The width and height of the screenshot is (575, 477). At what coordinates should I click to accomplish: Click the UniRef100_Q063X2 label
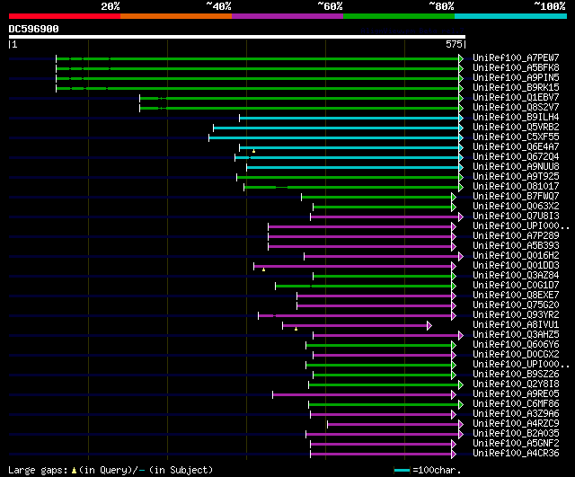(x=516, y=207)
